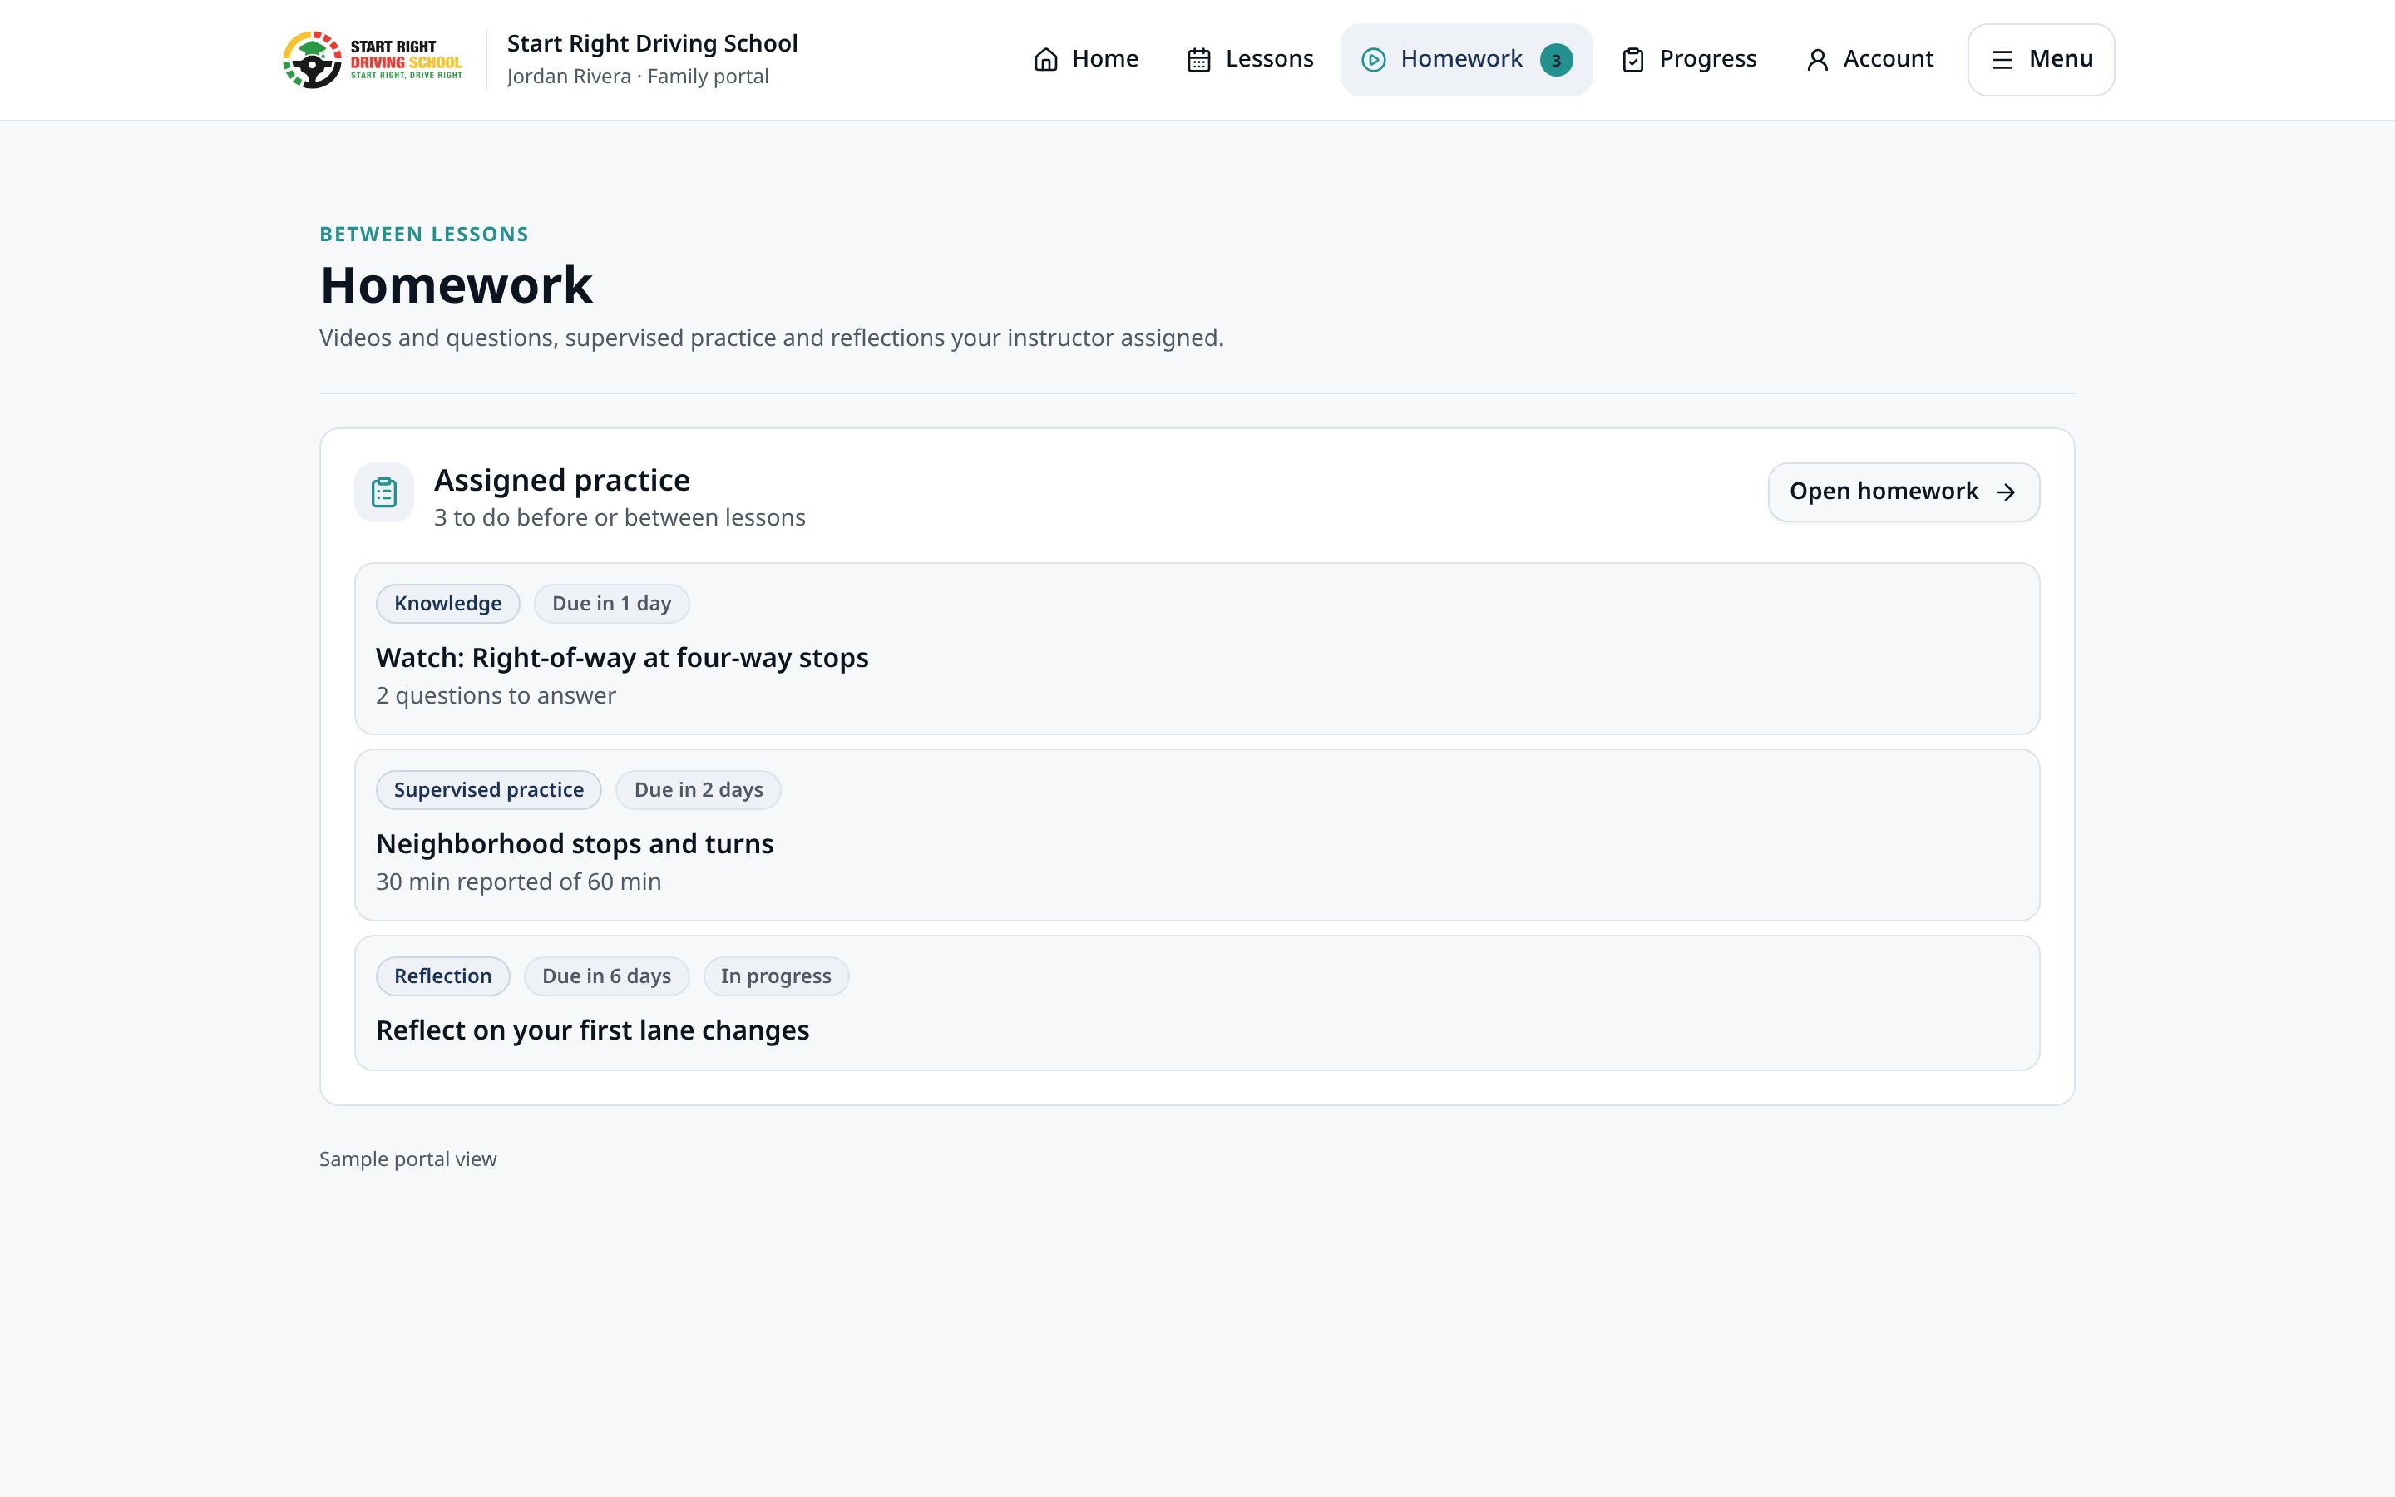This screenshot has width=2395, height=1497.
Task: Click the Open homework button
Action: [x=1904, y=492]
